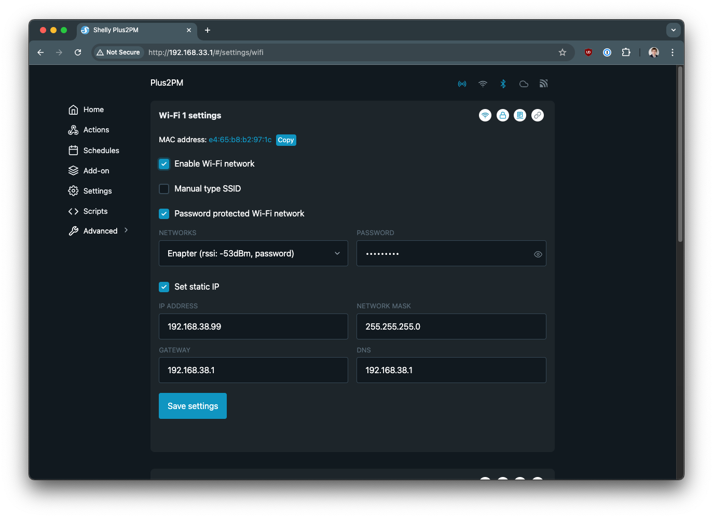Click the DNS field
The image size is (713, 518).
(x=451, y=370)
